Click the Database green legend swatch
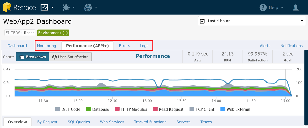 88,109
